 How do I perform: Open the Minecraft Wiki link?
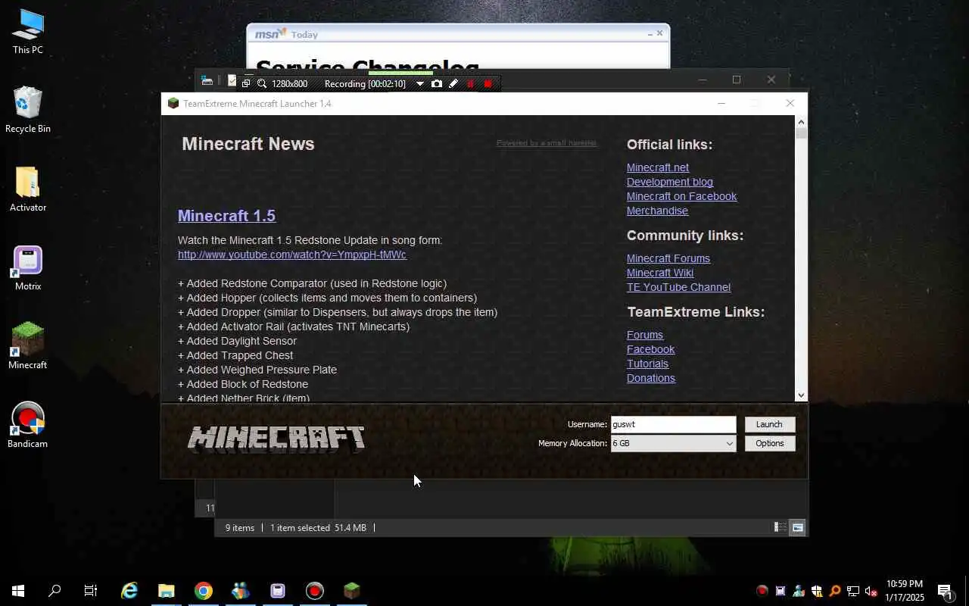point(660,273)
